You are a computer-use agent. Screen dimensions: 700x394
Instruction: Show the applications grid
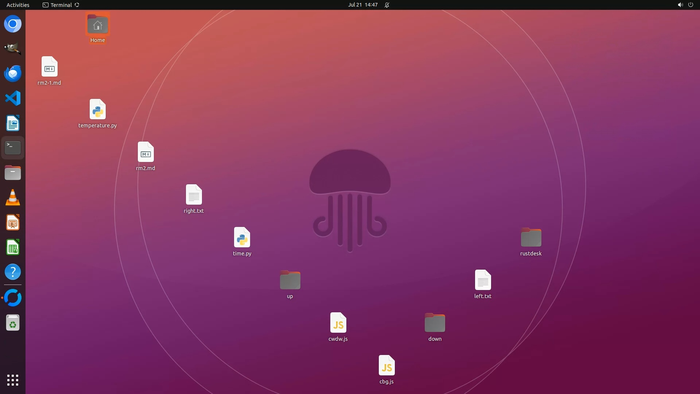tap(13, 380)
